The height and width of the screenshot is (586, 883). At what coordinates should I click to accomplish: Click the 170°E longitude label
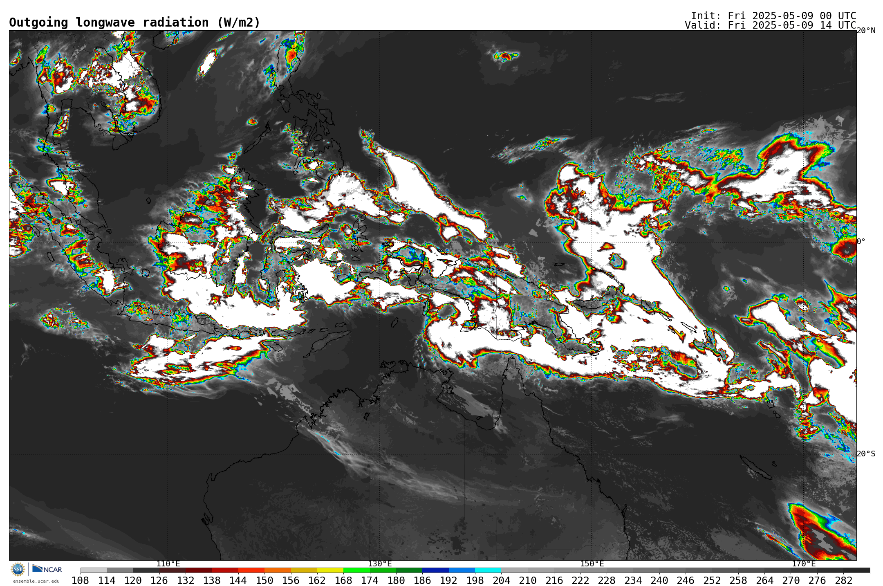[x=804, y=564]
